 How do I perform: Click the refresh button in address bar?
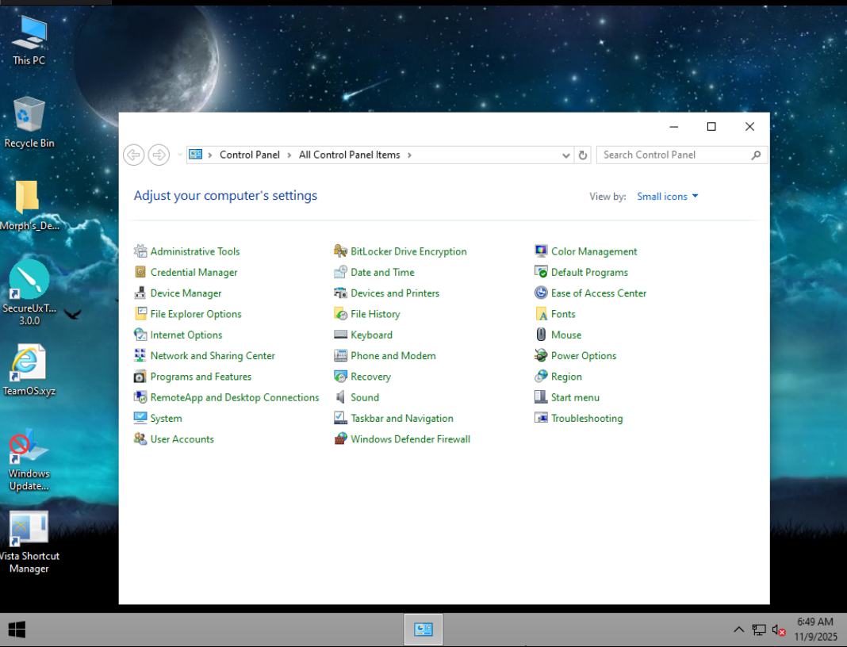(x=583, y=155)
